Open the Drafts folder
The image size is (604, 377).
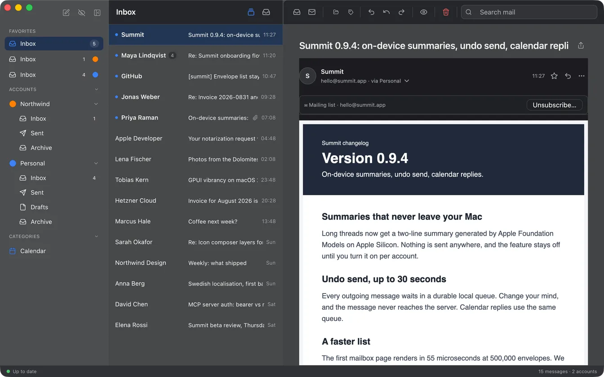tap(54, 207)
